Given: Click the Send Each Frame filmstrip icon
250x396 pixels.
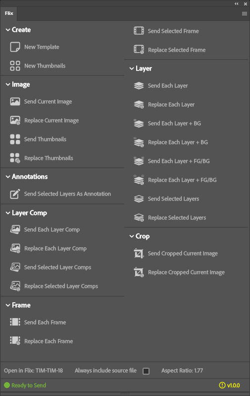Looking at the screenshot, I should (x=15, y=322).
